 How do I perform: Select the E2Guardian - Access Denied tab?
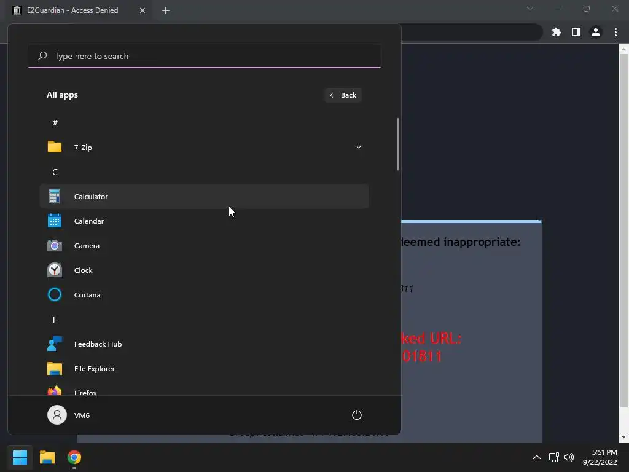[79, 10]
